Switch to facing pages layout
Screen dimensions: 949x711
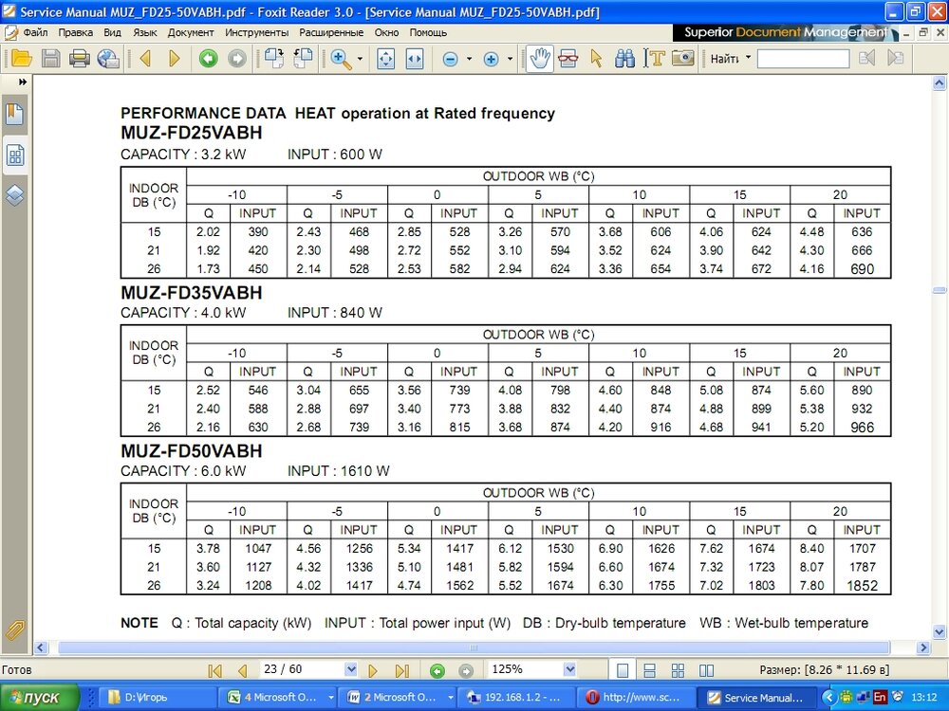click(x=706, y=670)
